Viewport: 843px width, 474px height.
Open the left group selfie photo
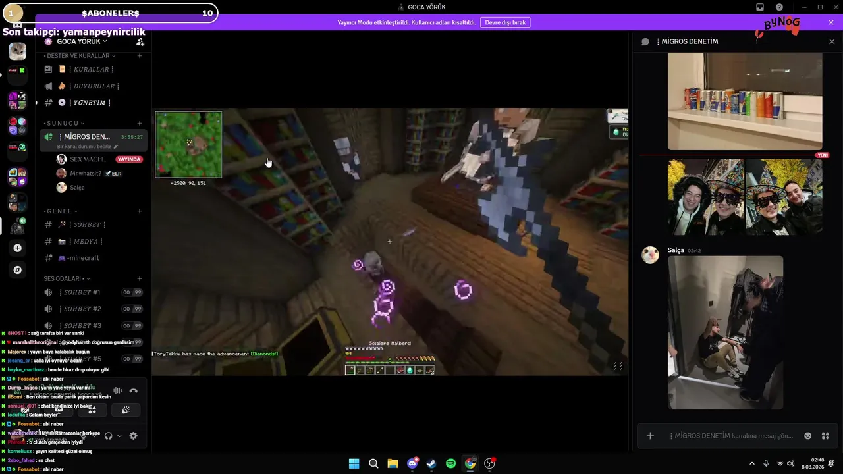[705, 196]
